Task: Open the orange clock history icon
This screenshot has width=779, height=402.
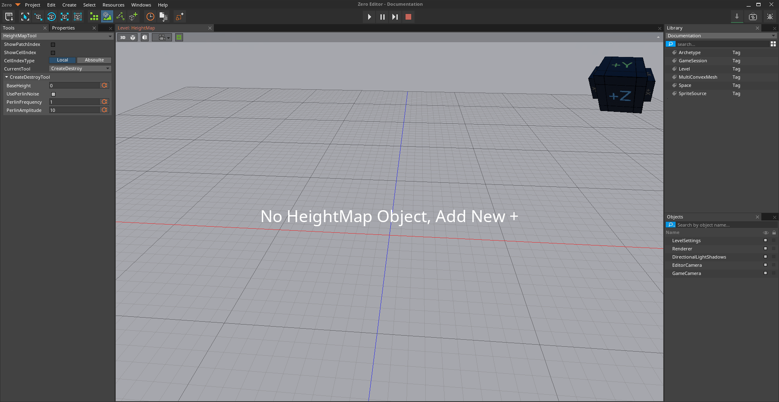Action: tap(150, 17)
